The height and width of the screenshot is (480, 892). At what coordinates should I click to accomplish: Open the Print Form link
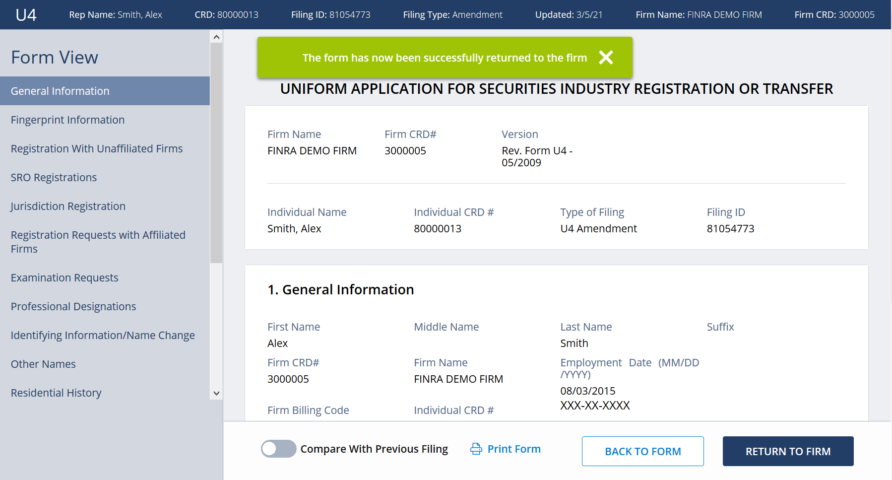pyautogui.click(x=514, y=449)
